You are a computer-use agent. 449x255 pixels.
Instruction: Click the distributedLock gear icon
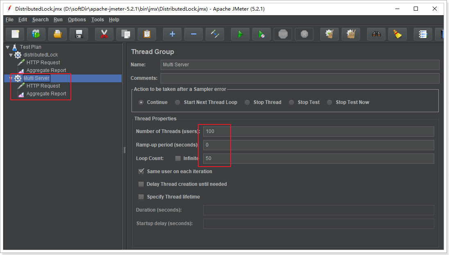click(x=18, y=55)
